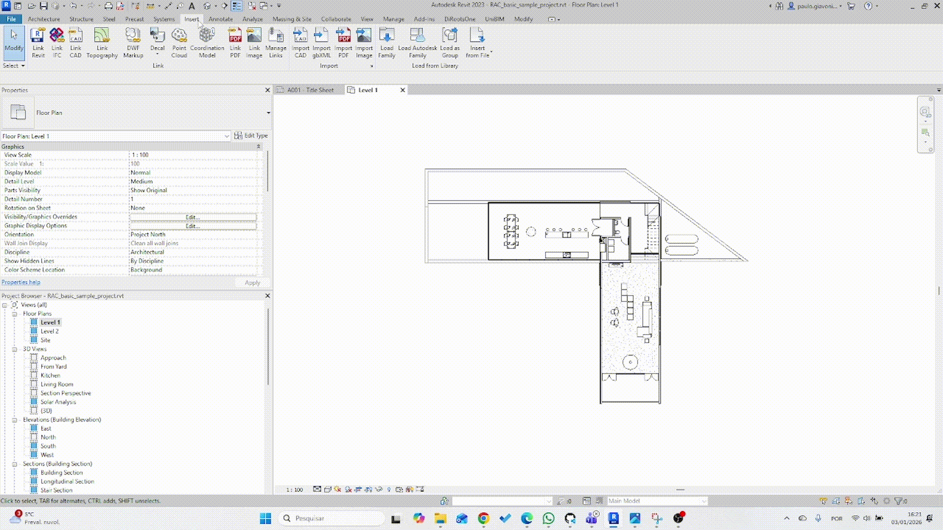Select the Point Cloud tool
The height and width of the screenshot is (530, 943).
pos(179,42)
